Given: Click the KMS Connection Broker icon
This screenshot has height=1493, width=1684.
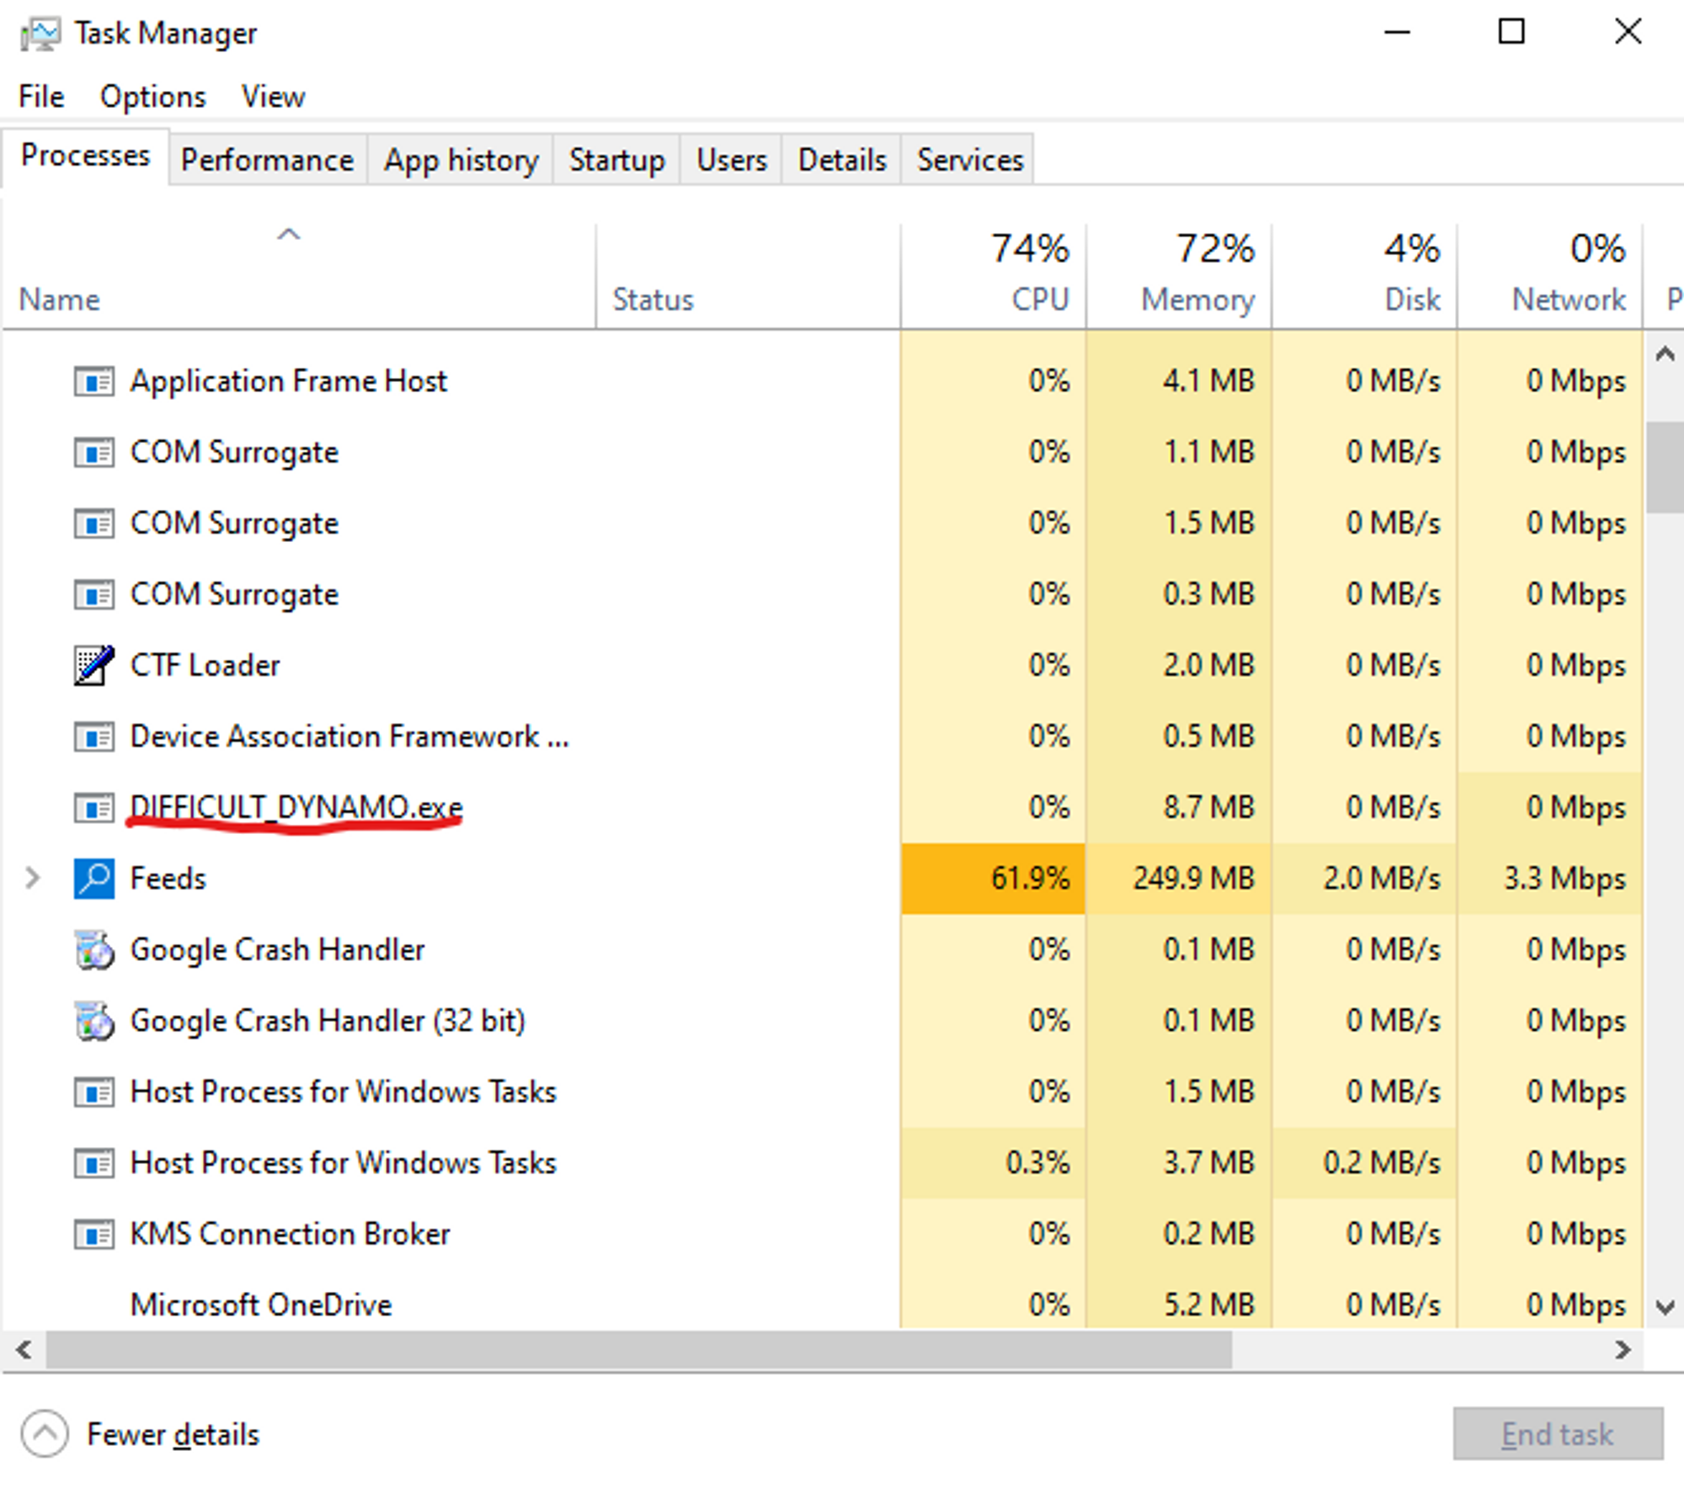Looking at the screenshot, I should pos(93,1235).
